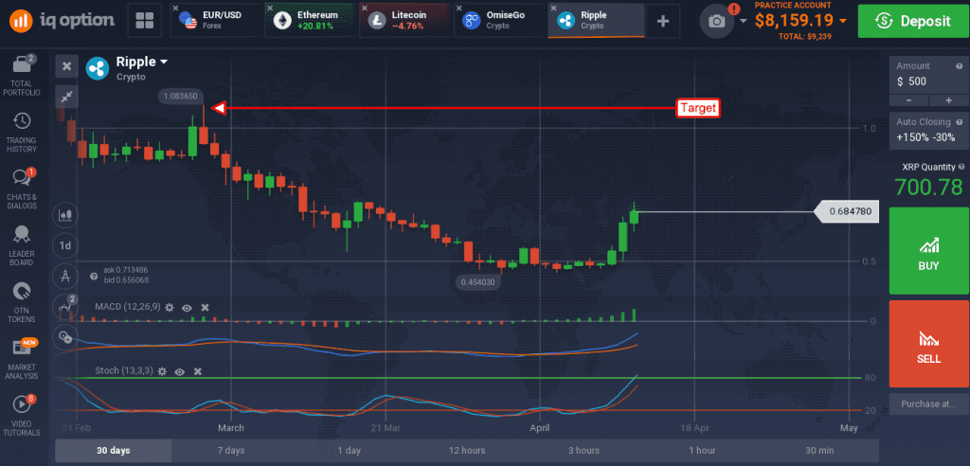Click the 0.684780 current price marker
This screenshot has width=970, height=466.
pos(846,211)
